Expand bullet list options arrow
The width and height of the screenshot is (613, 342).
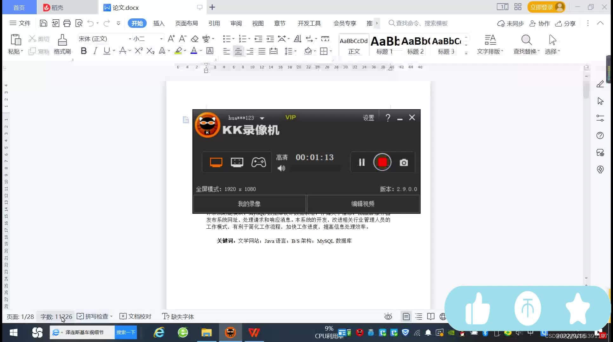pos(234,39)
